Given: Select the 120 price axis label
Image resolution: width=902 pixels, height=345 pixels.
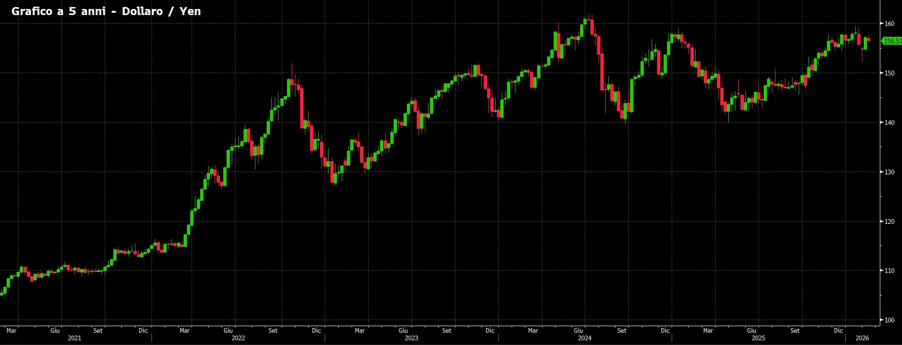Looking at the screenshot, I should pyautogui.click(x=889, y=222).
